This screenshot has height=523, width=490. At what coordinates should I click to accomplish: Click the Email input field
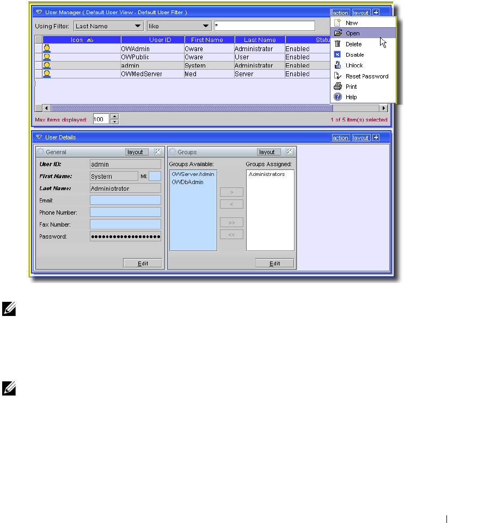[125, 200]
